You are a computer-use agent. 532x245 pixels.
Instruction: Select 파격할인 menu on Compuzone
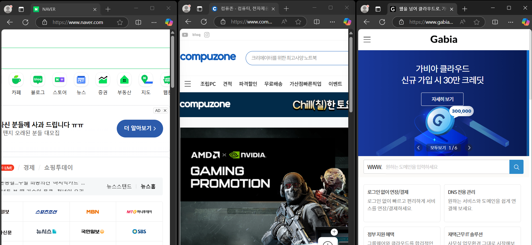tap(248, 84)
